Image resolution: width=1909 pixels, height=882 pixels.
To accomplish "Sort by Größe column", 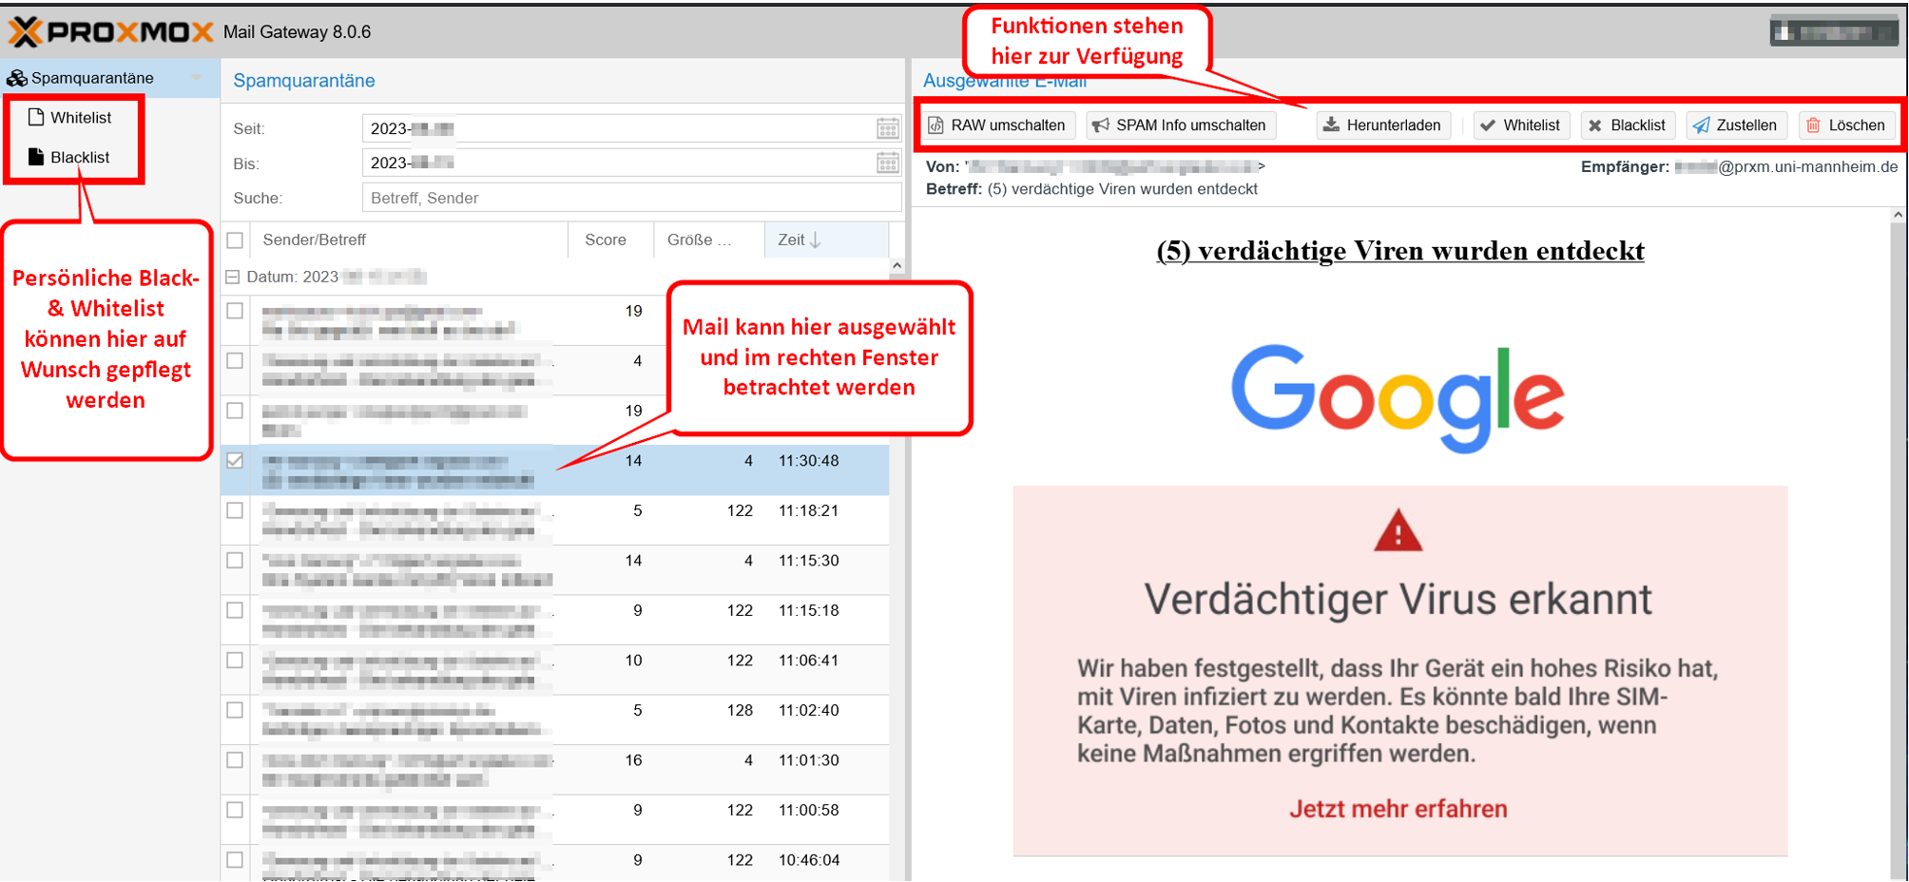I will [x=709, y=240].
